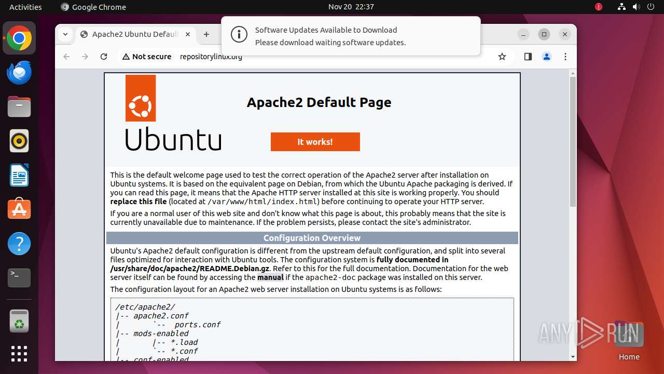Image resolution: width=664 pixels, height=374 pixels.
Task: Reload the current page
Action: click(x=104, y=57)
